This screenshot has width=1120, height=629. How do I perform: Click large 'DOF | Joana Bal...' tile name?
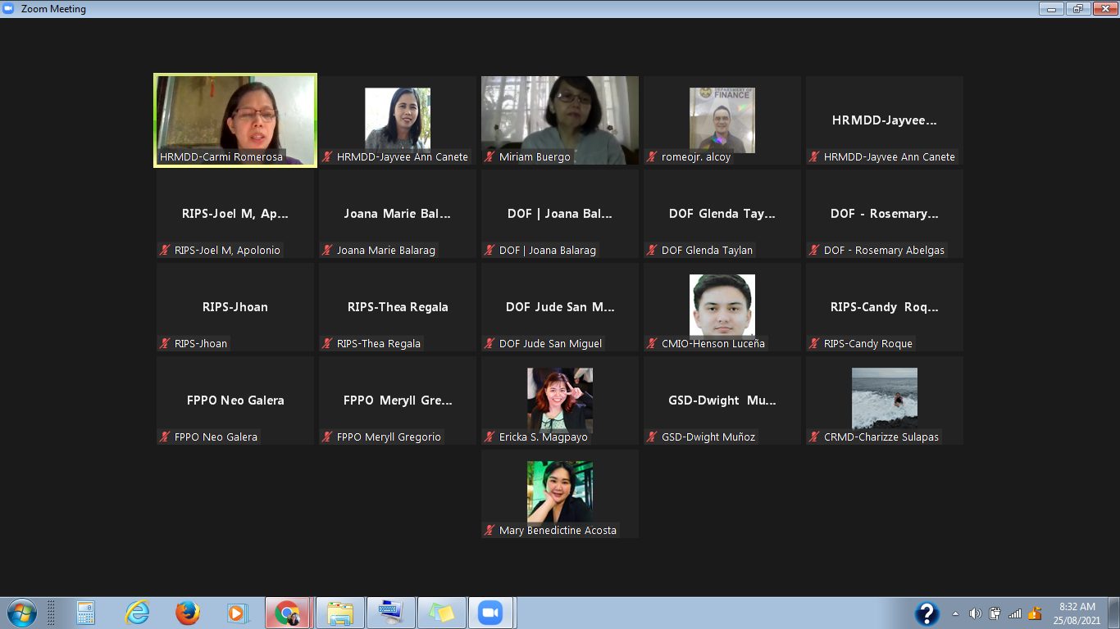click(x=560, y=214)
